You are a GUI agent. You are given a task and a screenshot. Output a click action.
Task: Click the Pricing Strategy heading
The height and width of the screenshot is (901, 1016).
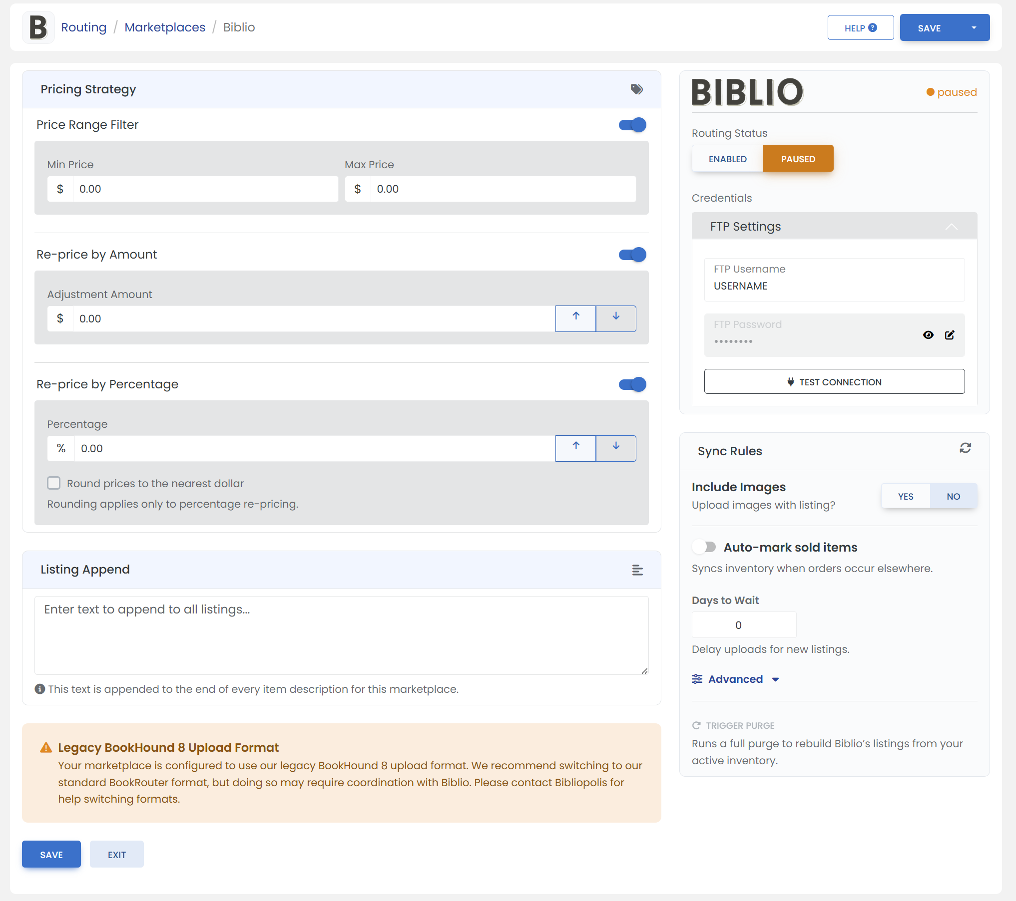(x=88, y=89)
